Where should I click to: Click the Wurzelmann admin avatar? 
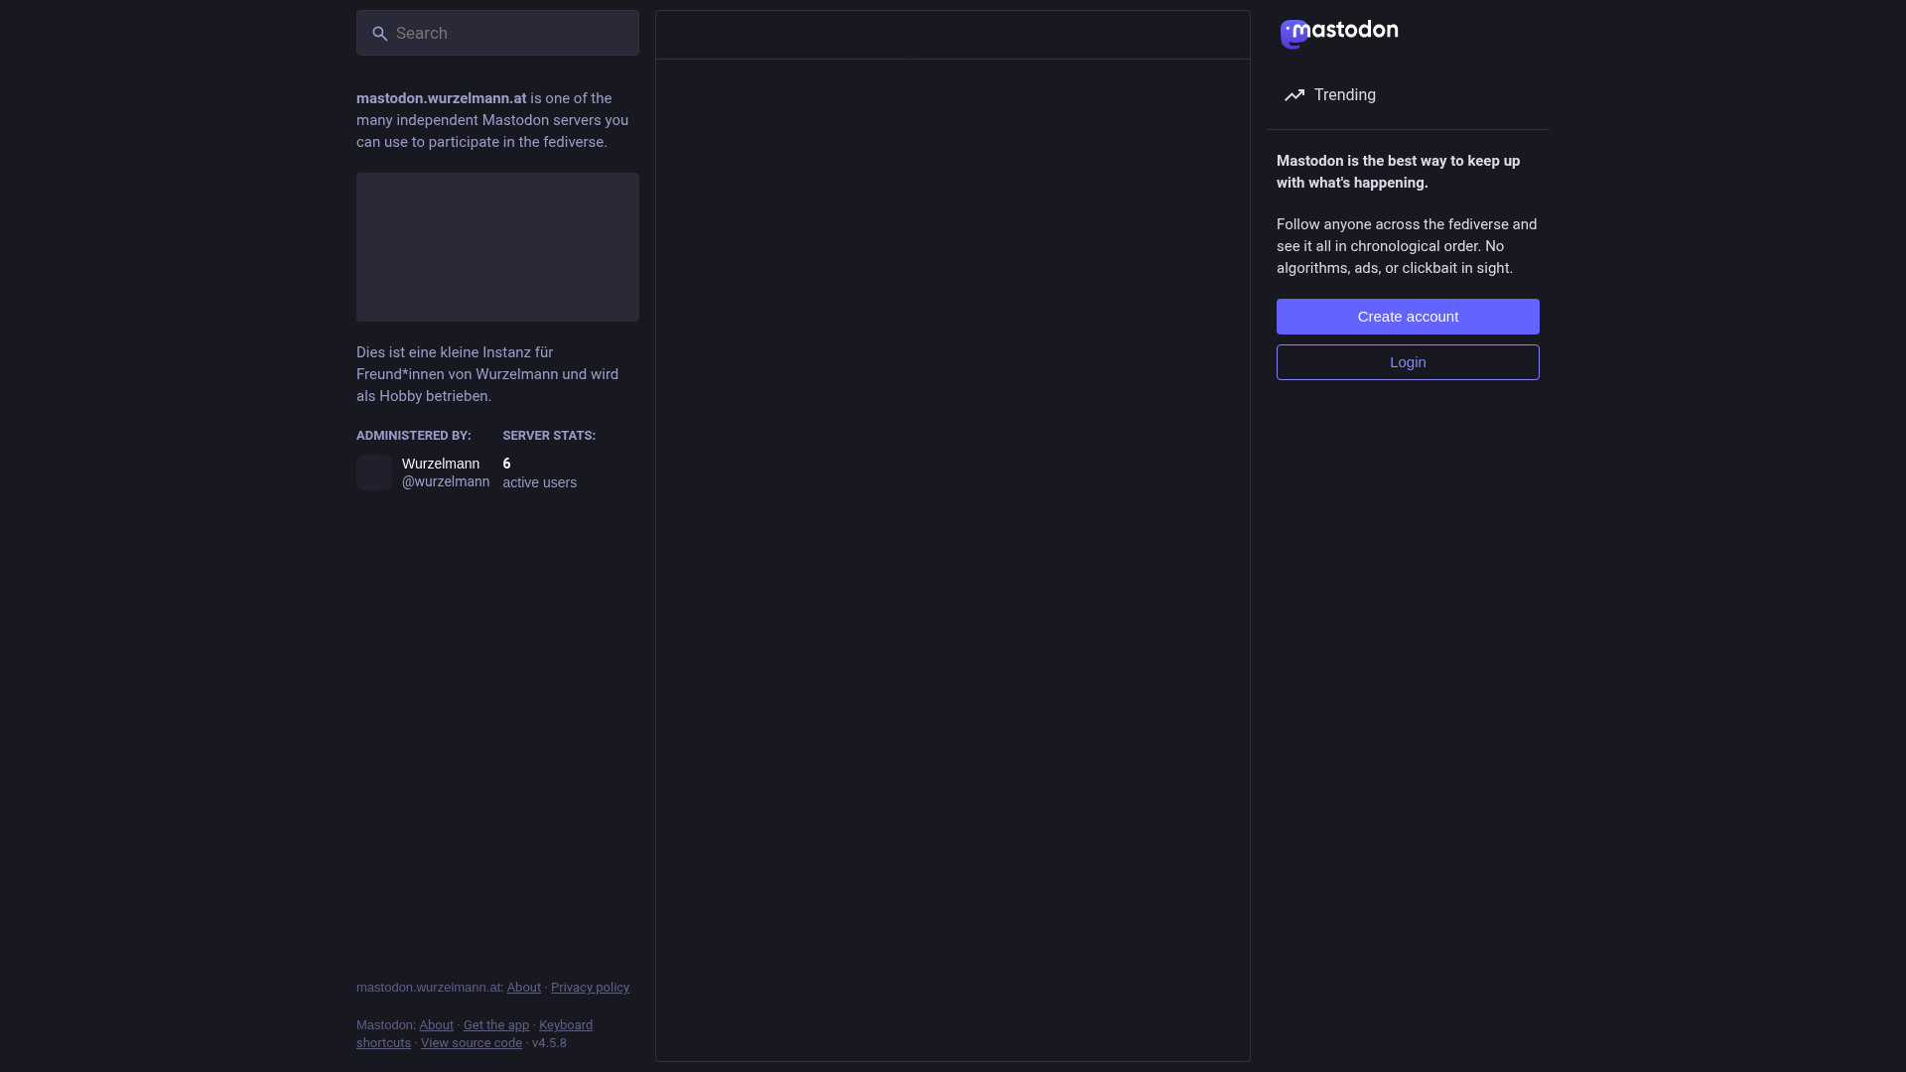[374, 472]
